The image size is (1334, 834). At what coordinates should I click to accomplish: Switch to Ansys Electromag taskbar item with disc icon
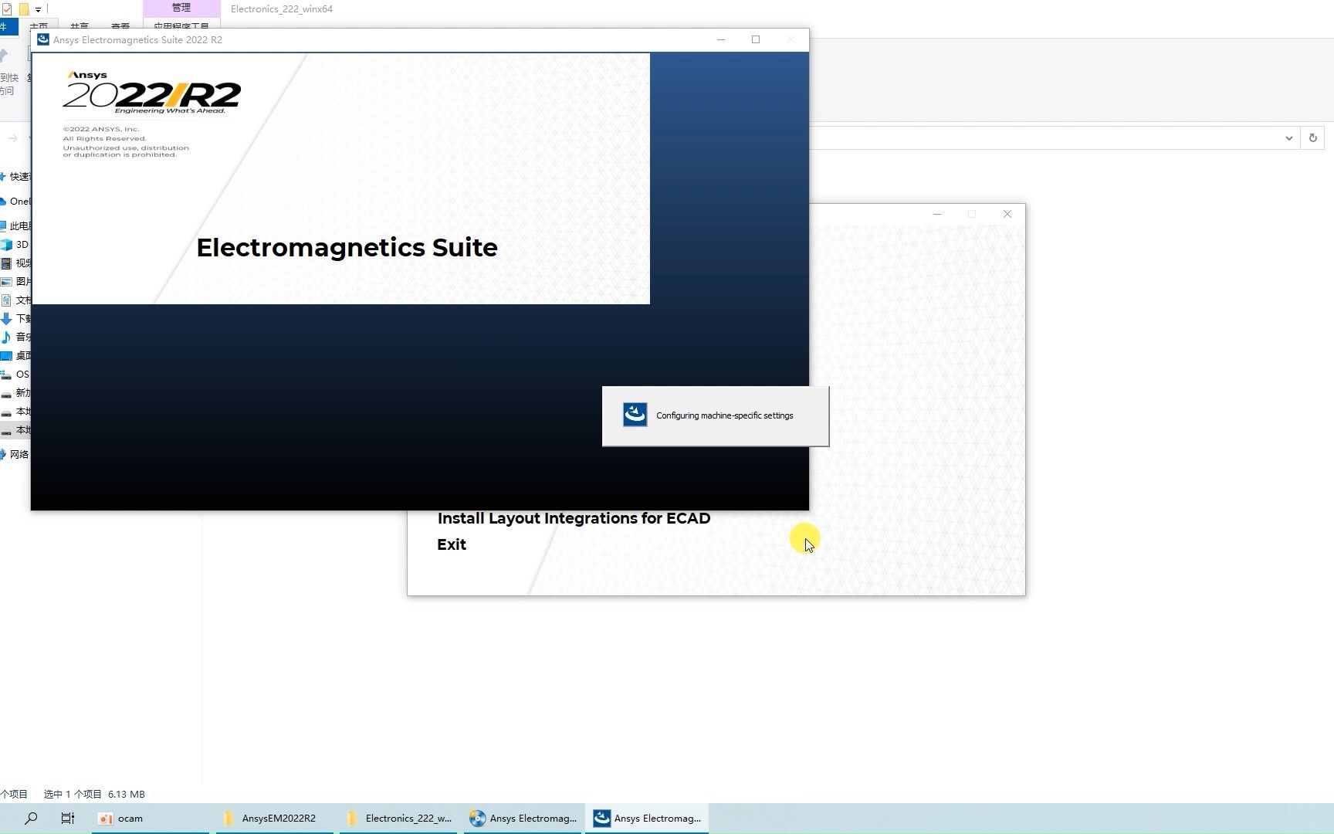(x=523, y=819)
